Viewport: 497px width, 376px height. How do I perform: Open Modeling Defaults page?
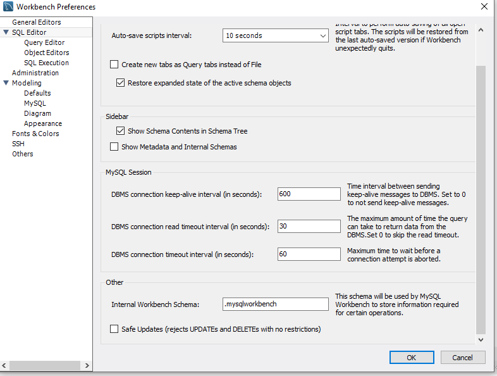pyautogui.click(x=37, y=93)
